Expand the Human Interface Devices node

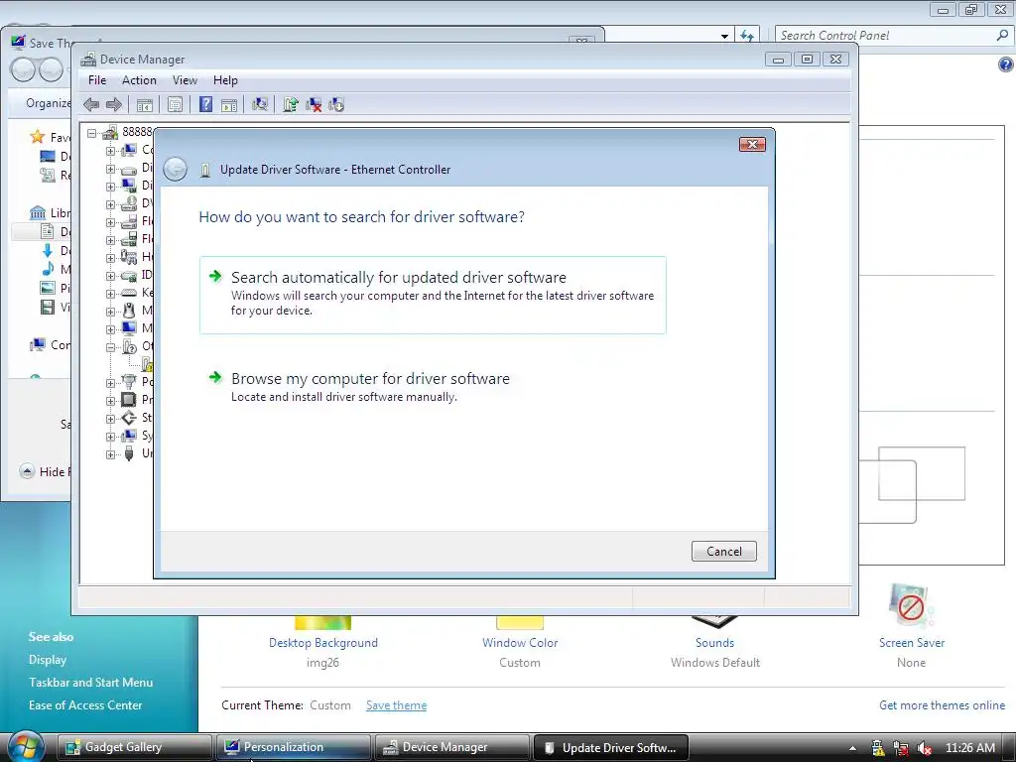tap(110, 258)
